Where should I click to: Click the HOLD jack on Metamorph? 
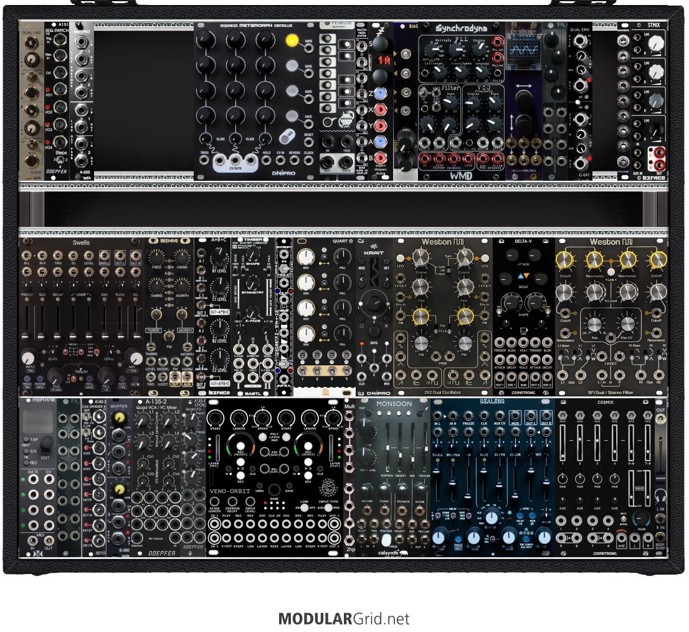pyautogui.click(x=267, y=160)
